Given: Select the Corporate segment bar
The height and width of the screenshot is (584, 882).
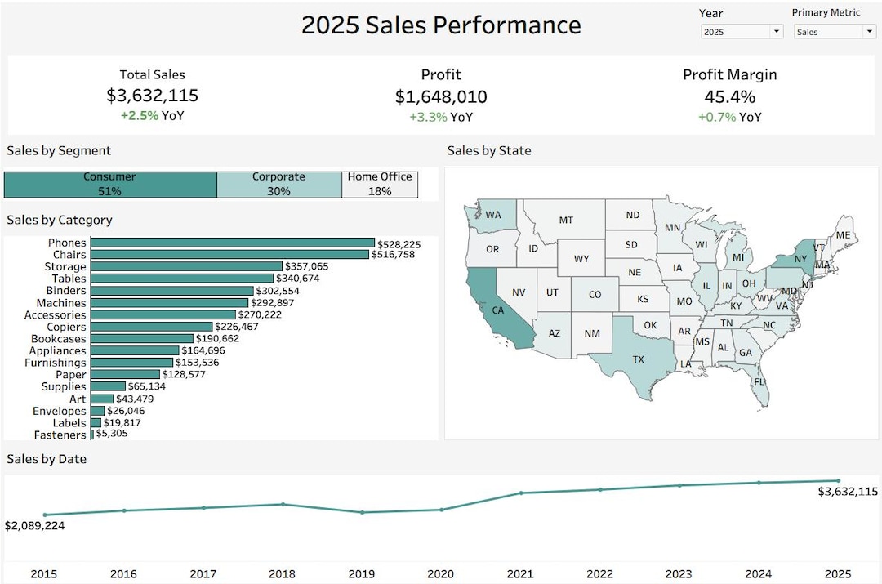Looking at the screenshot, I should coord(279,183).
